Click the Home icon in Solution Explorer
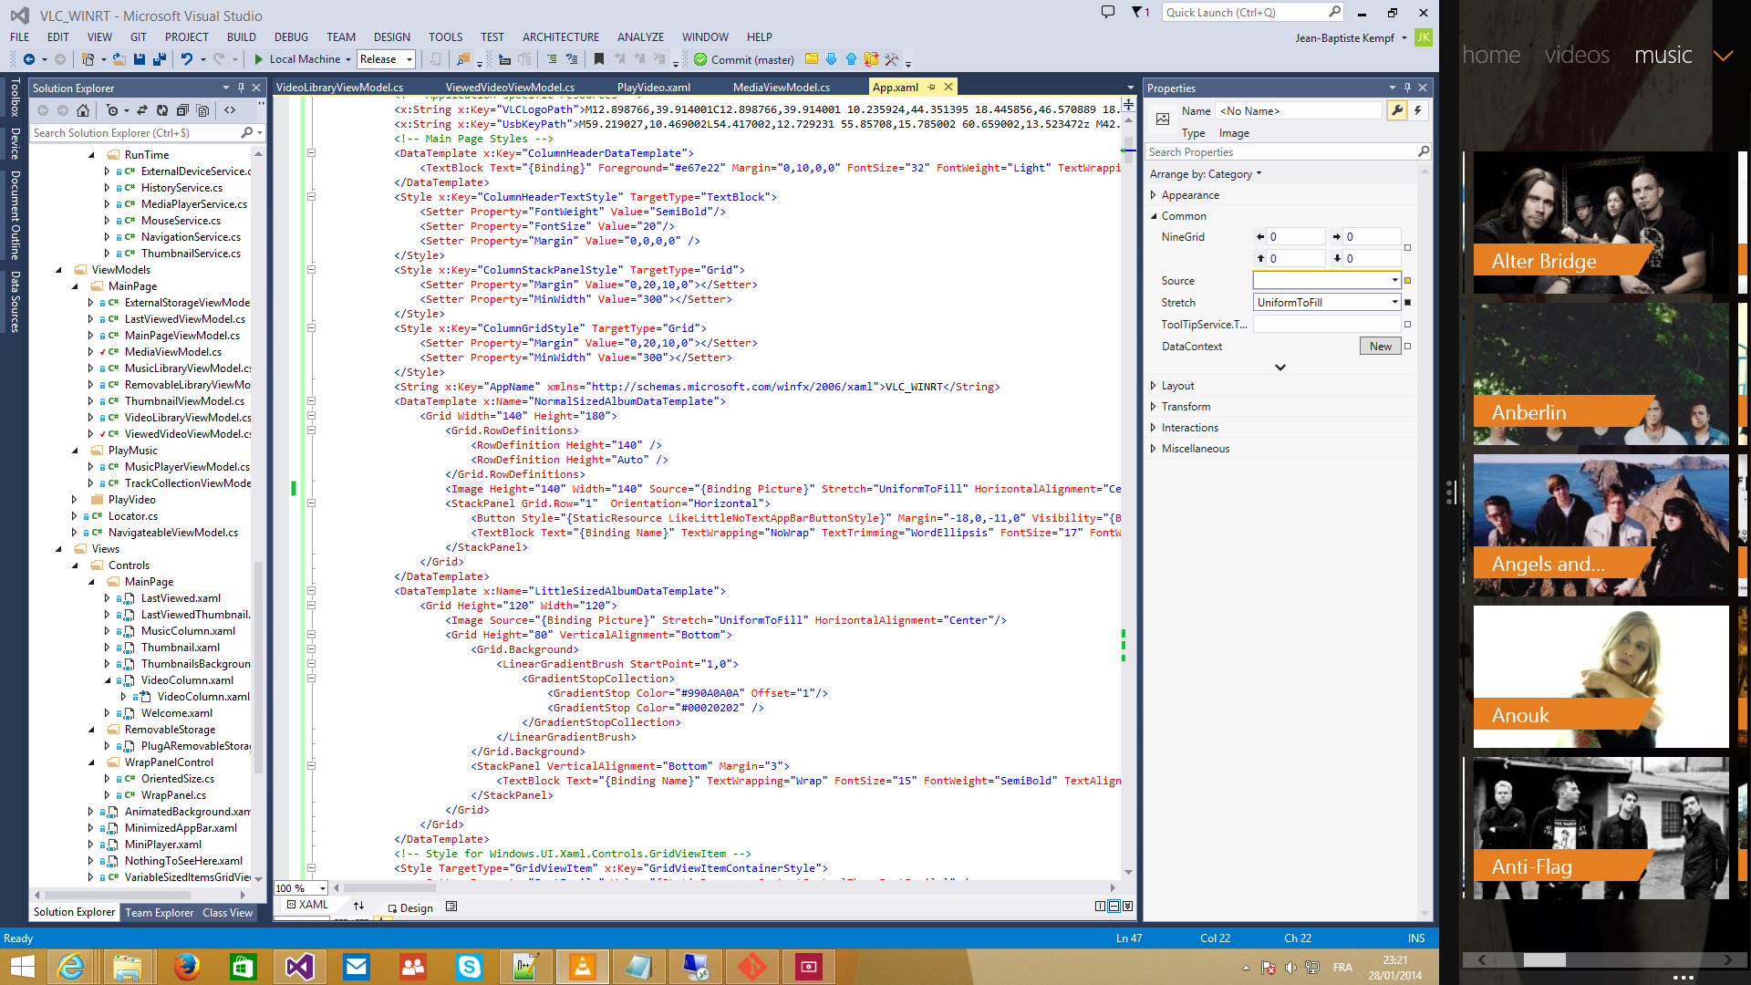 click(x=83, y=110)
